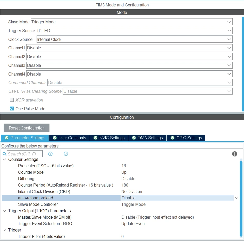Click Parameter Settings tab check icon
The image size is (244, 241).
tap(7, 138)
